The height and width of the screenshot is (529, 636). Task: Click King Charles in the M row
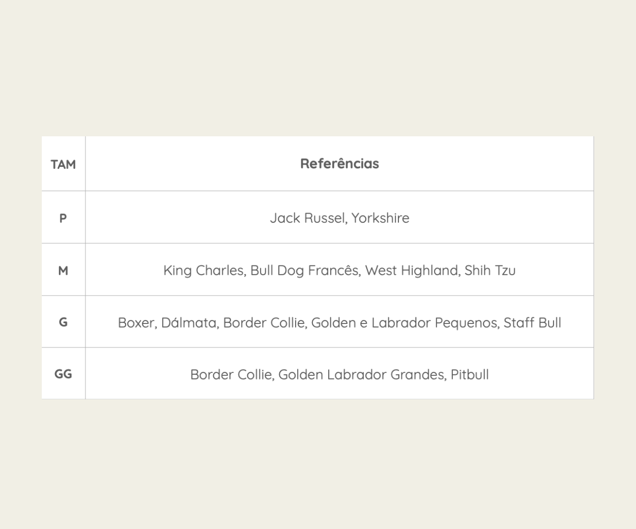204,271
